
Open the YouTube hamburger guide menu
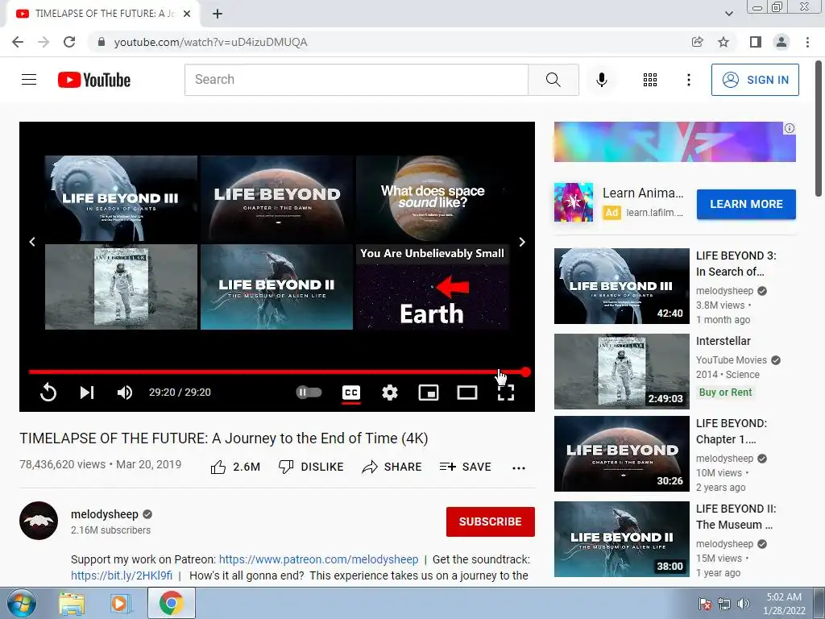tap(29, 80)
